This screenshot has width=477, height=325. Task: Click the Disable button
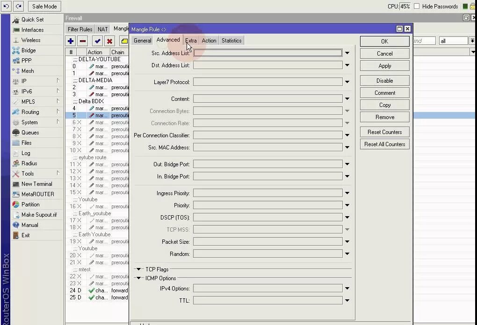[384, 81]
